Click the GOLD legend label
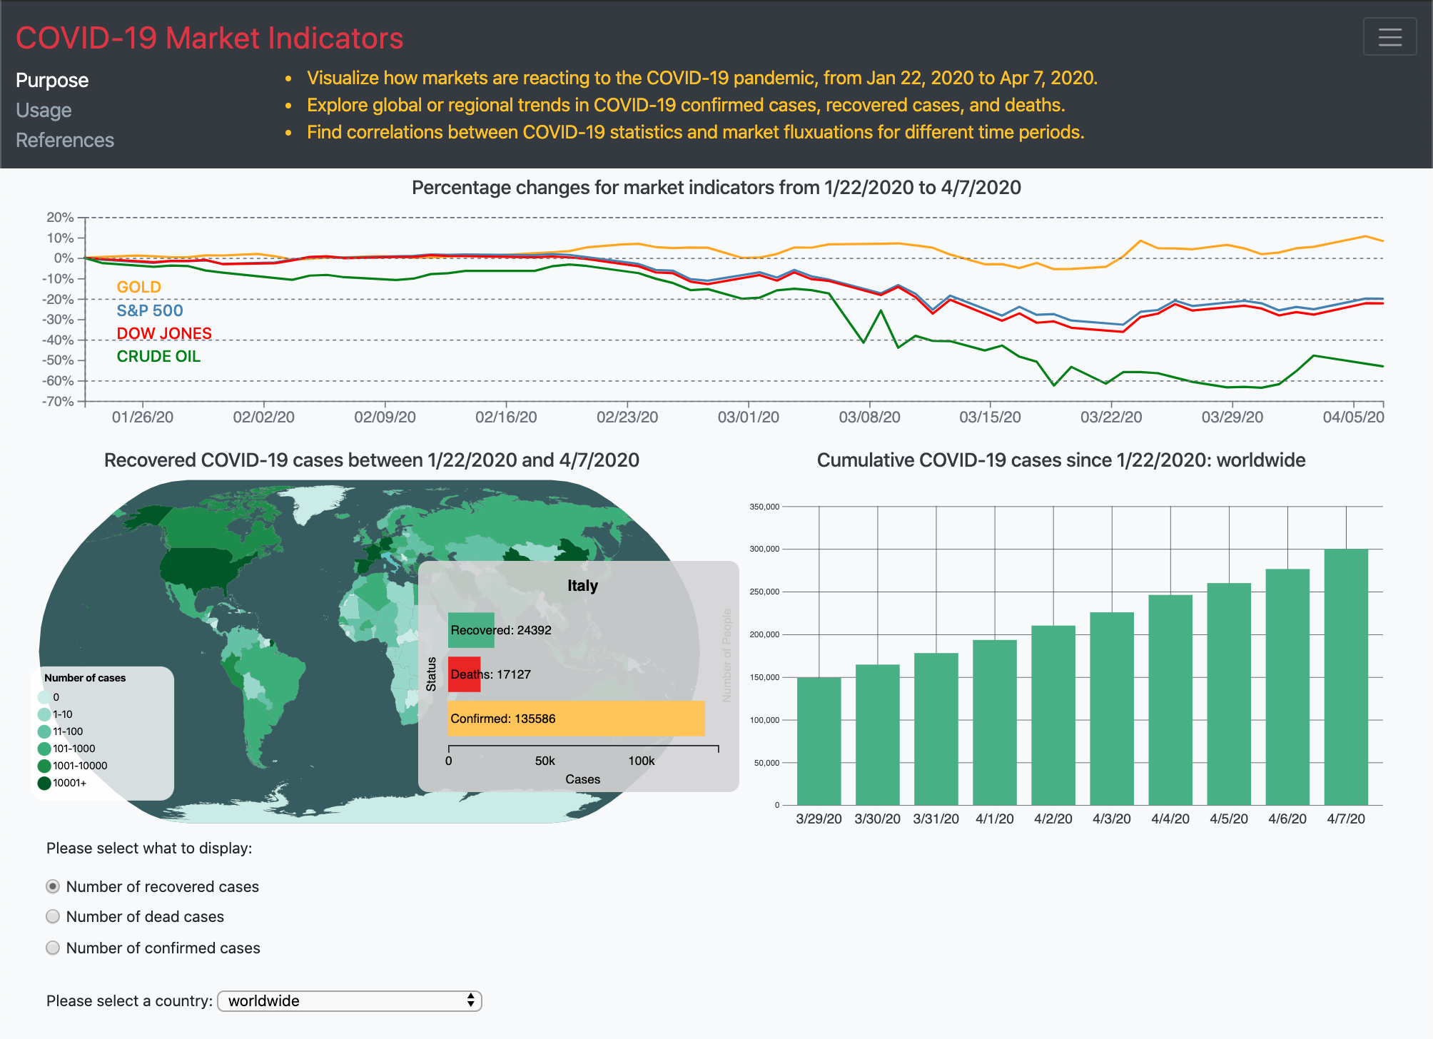This screenshot has height=1039, width=1433. tap(138, 287)
